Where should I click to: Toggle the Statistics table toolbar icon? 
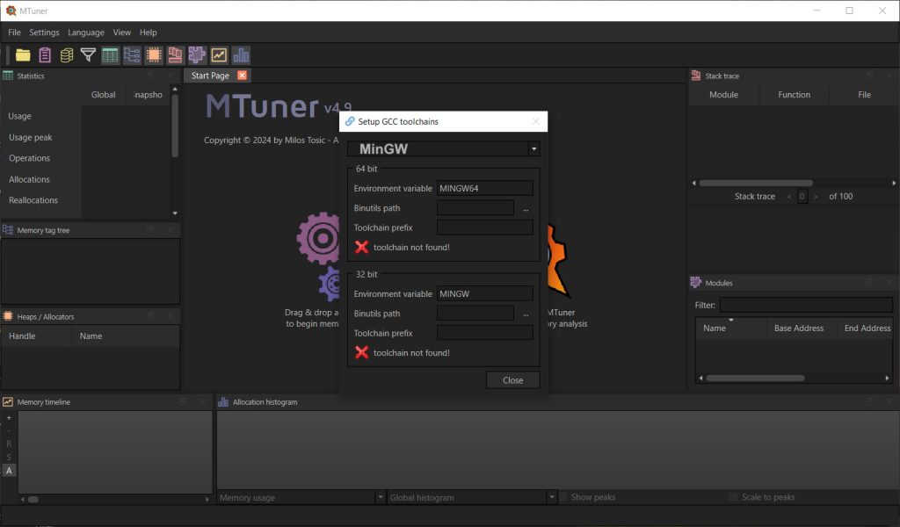pos(110,55)
